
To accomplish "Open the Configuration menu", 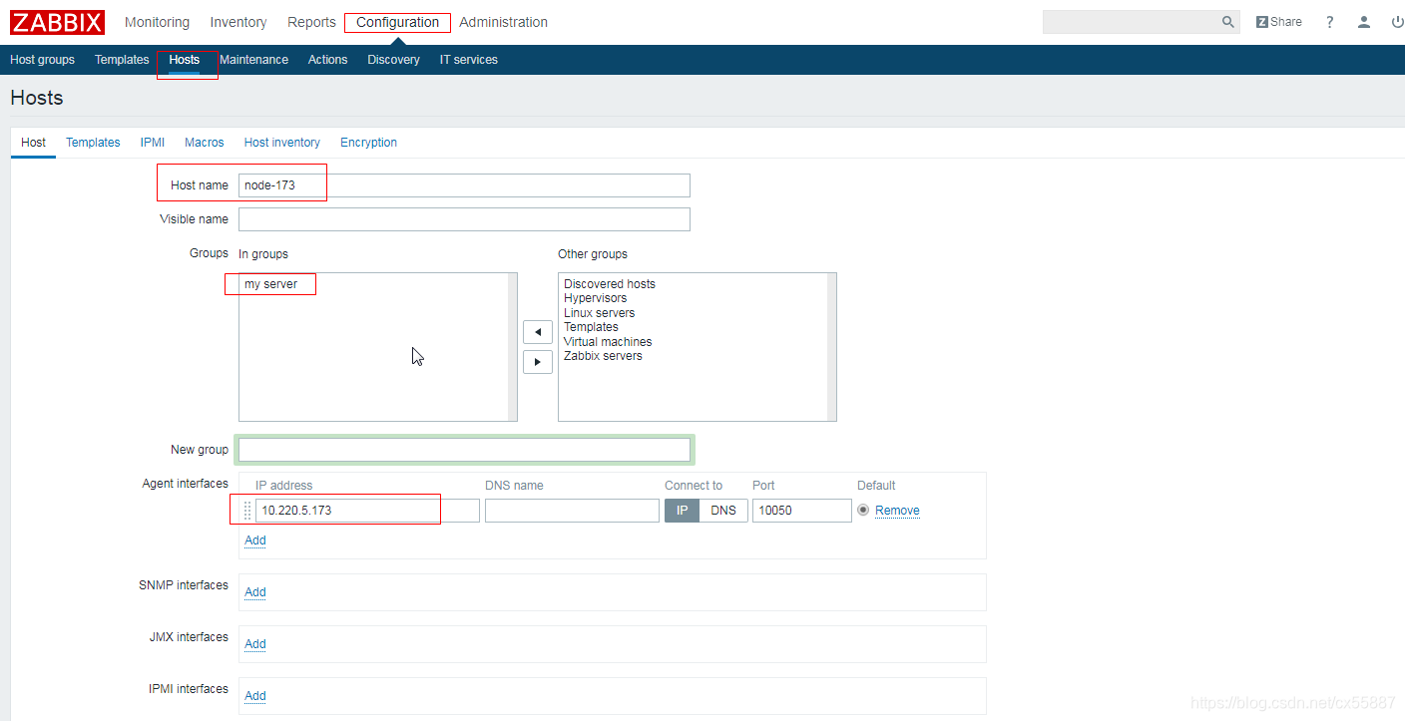I will tap(397, 22).
